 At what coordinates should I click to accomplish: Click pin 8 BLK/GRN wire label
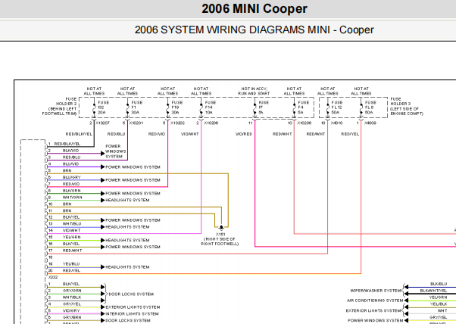click(x=71, y=191)
